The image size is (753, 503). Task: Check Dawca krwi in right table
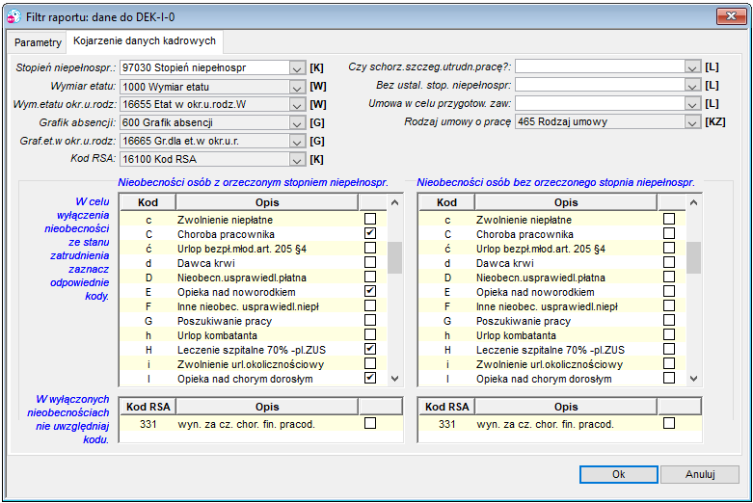click(668, 262)
